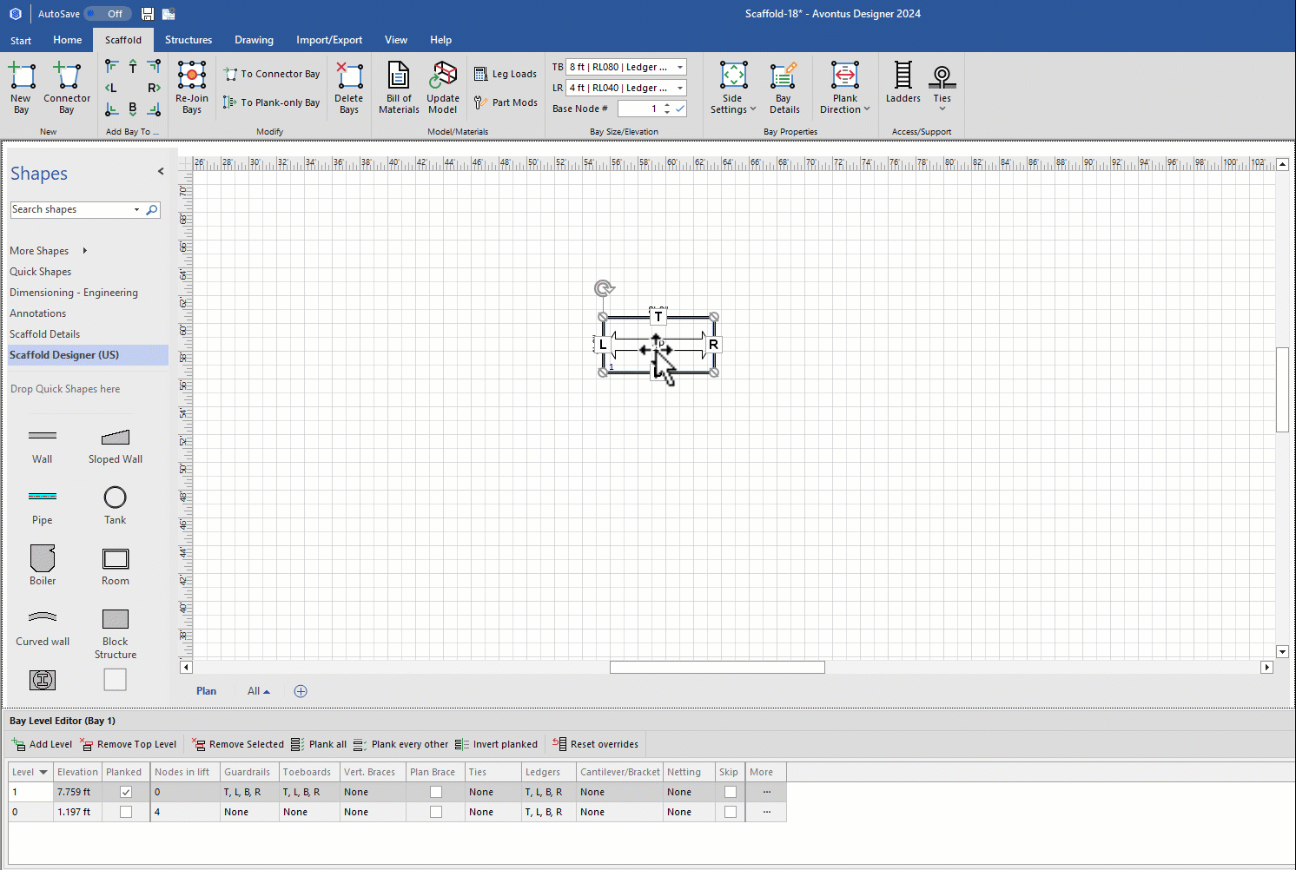Image resolution: width=1296 pixels, height=870 pixels.
Task: Uncheck Planked checkbox for level 1
Action: coord(126,792)
